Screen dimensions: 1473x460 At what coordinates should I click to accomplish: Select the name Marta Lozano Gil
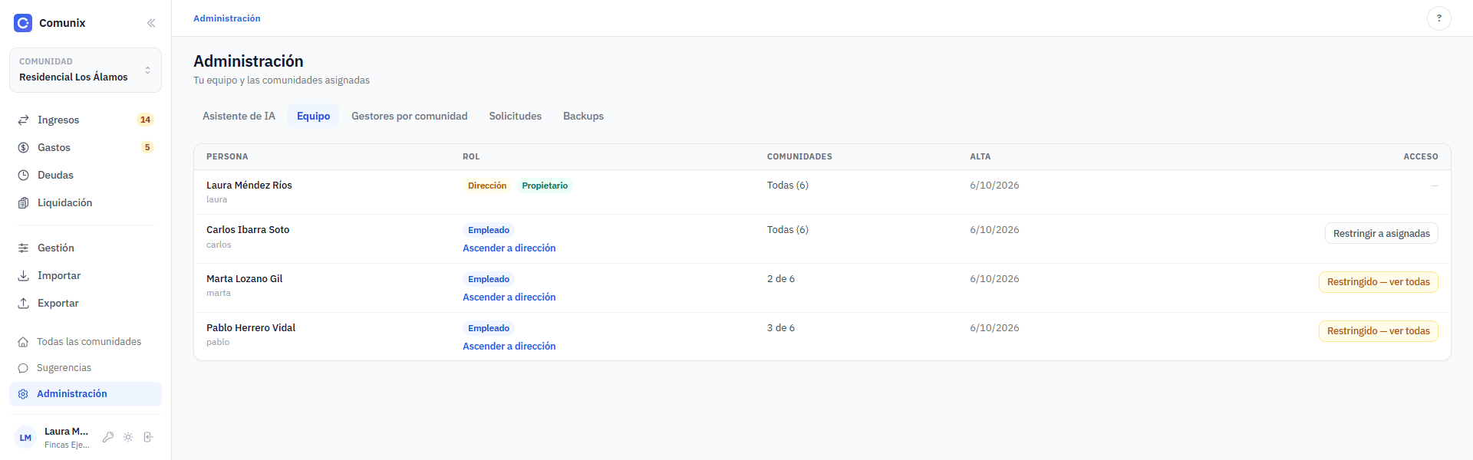click(244, 279)
